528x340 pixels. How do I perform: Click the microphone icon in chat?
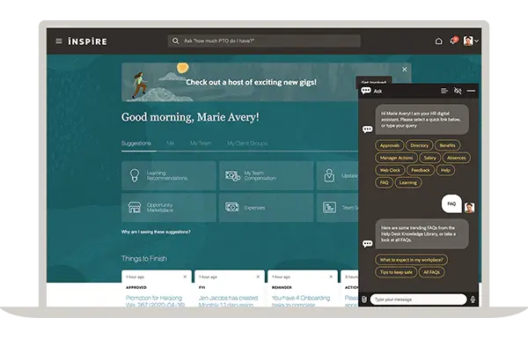473,299
